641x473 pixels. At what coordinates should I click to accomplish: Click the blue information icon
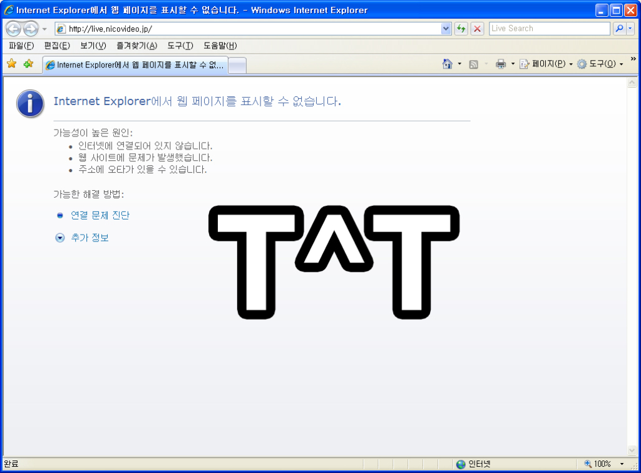[x=30, y=104]
